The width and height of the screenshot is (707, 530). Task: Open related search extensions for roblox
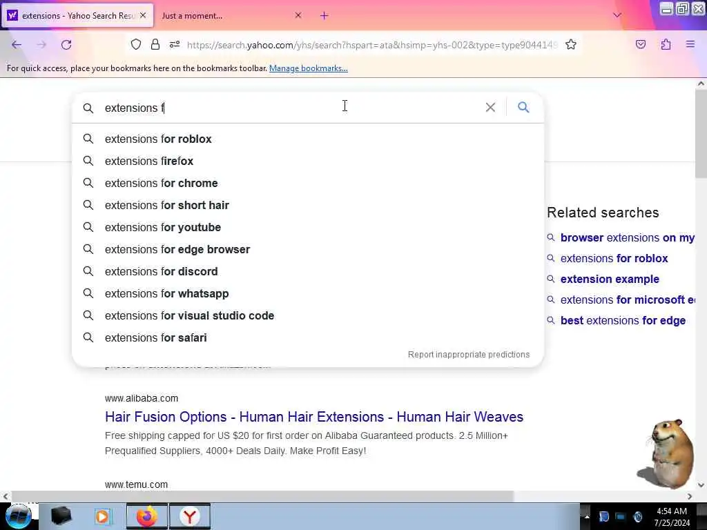pos(614,258)
